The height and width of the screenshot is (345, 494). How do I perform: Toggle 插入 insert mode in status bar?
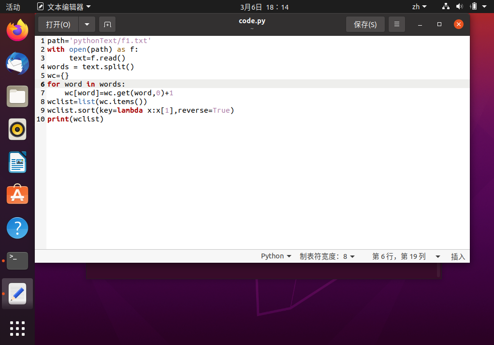458,256
